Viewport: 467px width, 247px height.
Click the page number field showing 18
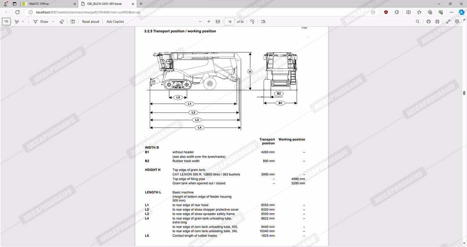click(x=230, y=22)
